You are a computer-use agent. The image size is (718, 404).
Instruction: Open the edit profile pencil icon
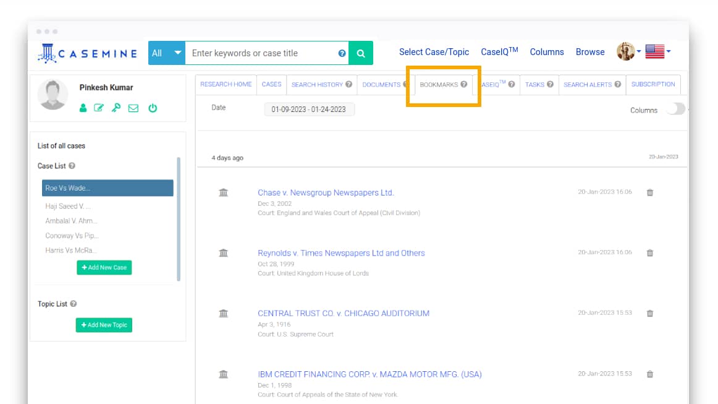coord(99,108)
